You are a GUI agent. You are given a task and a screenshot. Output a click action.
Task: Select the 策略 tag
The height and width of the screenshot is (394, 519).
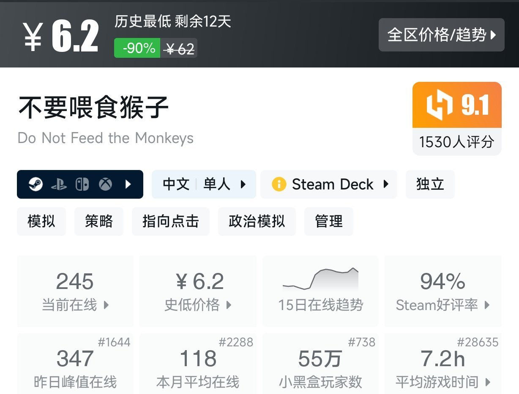click(99, 221)
